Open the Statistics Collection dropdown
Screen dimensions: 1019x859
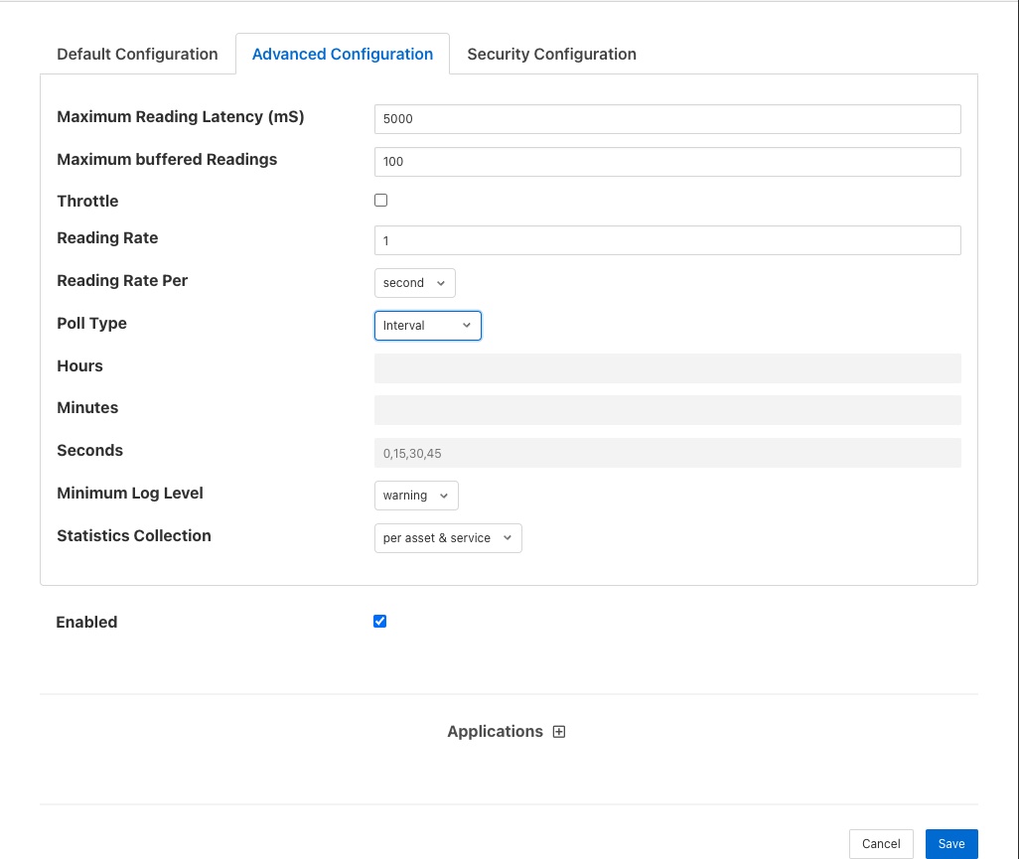coord(447,538)
